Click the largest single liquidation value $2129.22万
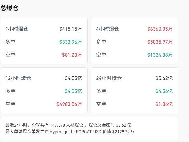Image resolution: width=189 pixels, height=142 pixels. click(x=123, y=132)
